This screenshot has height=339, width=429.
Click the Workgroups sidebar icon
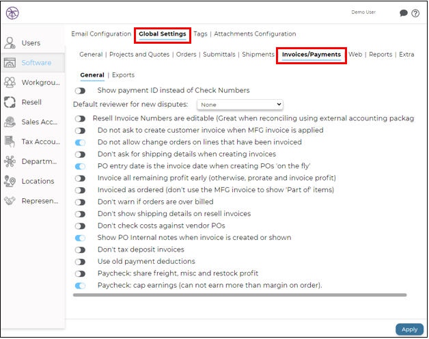(x=10, y=83)
